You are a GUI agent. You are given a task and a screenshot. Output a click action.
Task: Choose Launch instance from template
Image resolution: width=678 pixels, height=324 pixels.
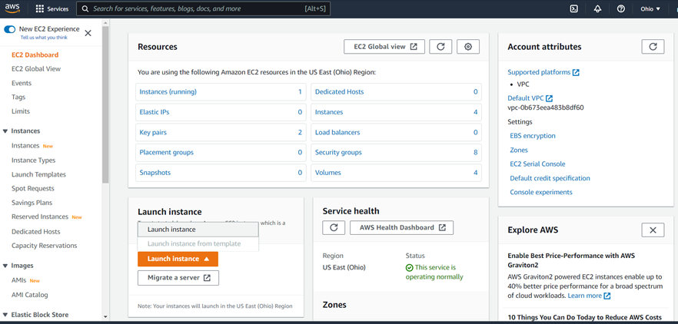click(198, 243)
